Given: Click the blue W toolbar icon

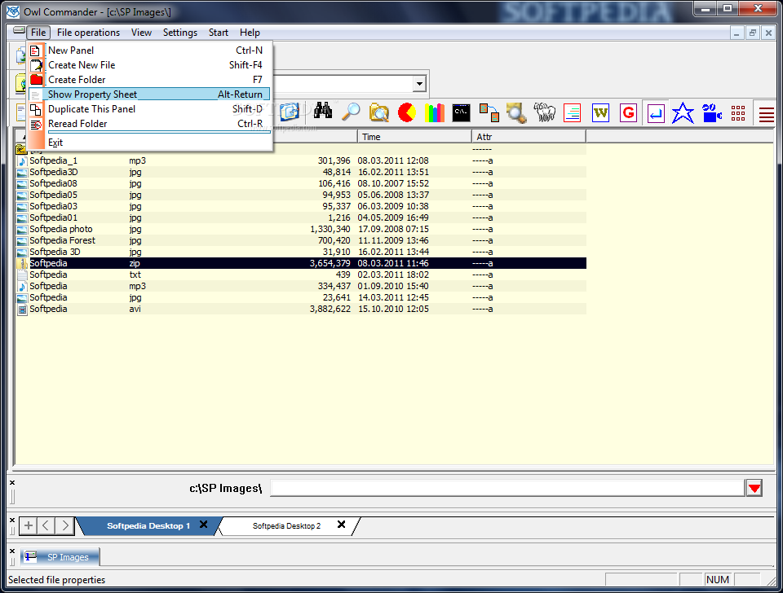Looking at the screenshot, I should (x=600, y=113).
